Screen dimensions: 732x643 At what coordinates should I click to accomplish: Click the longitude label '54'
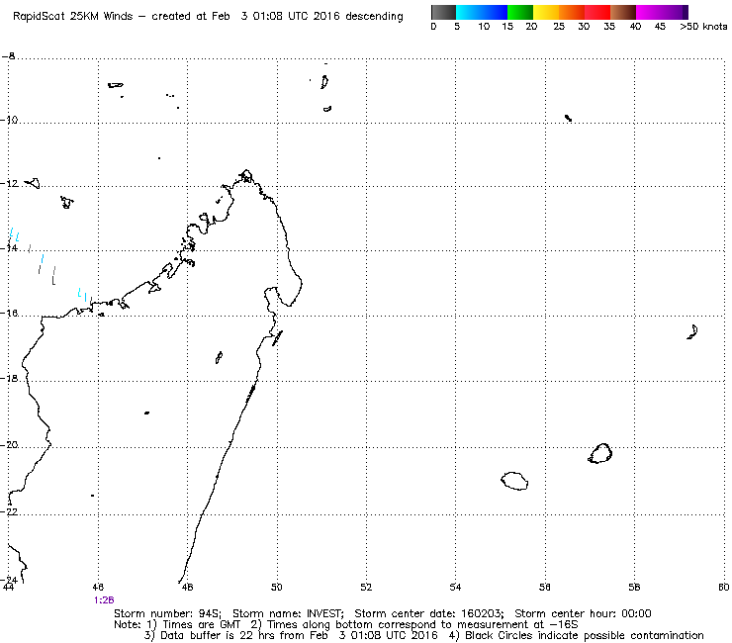click(x=455, y=588)
